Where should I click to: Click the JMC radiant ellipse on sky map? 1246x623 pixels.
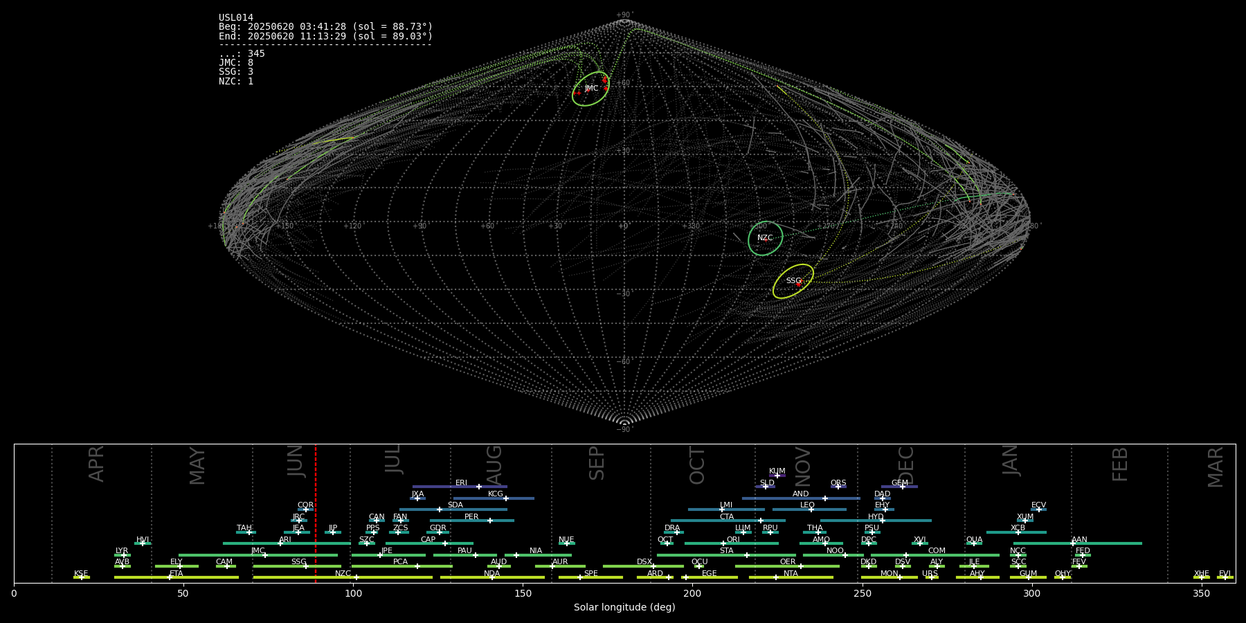(590, 89)
